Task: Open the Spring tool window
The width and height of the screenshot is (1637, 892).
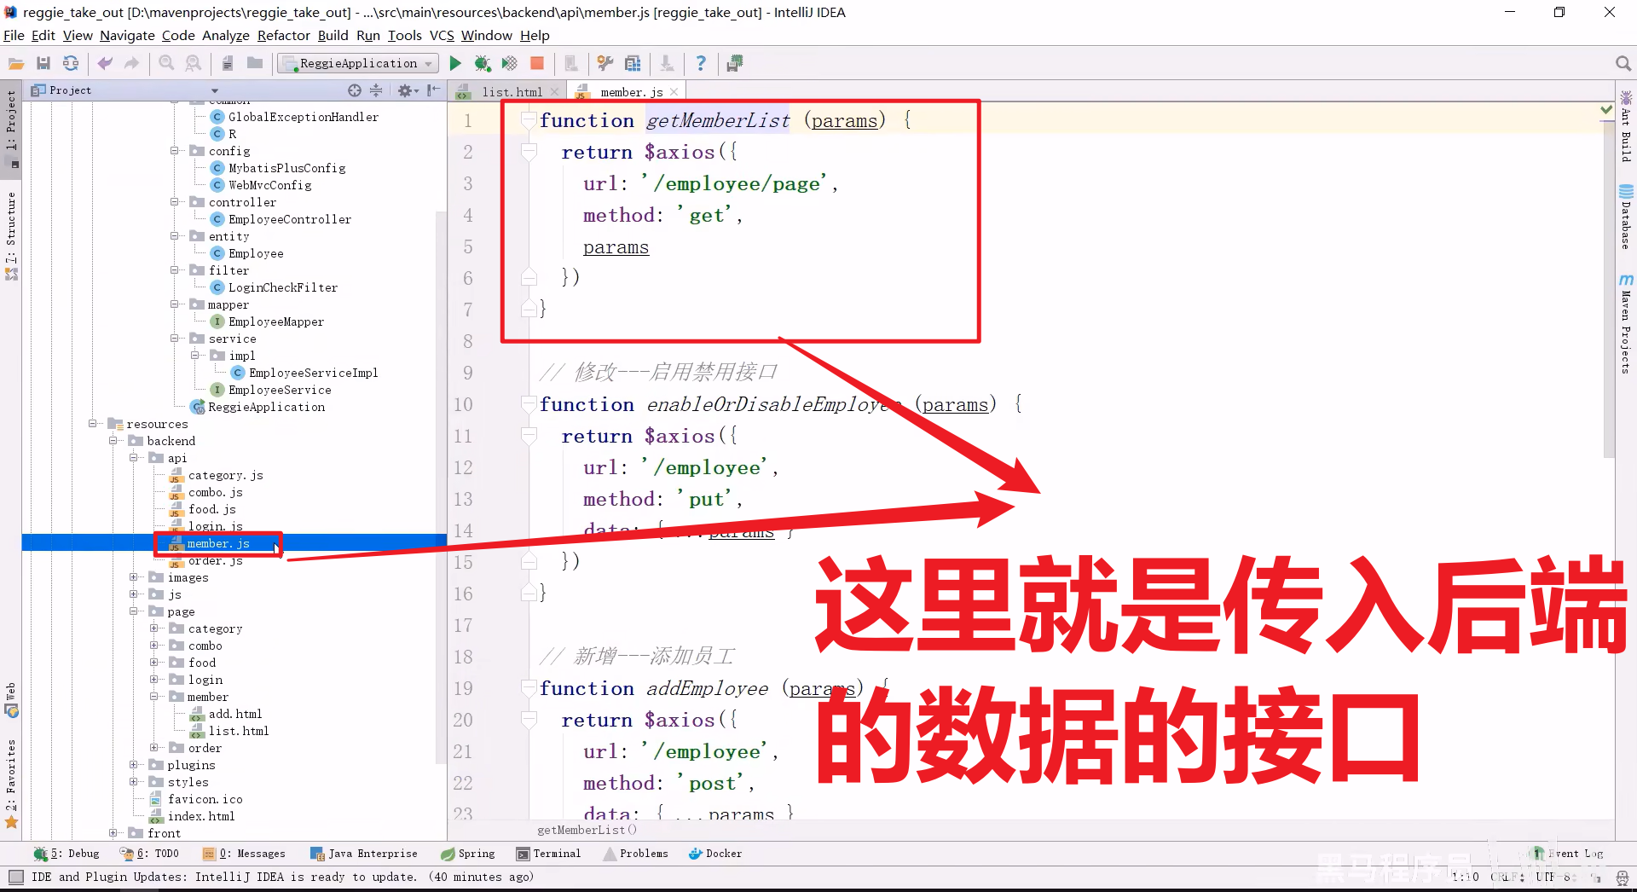Action: (x=468, y=854)
